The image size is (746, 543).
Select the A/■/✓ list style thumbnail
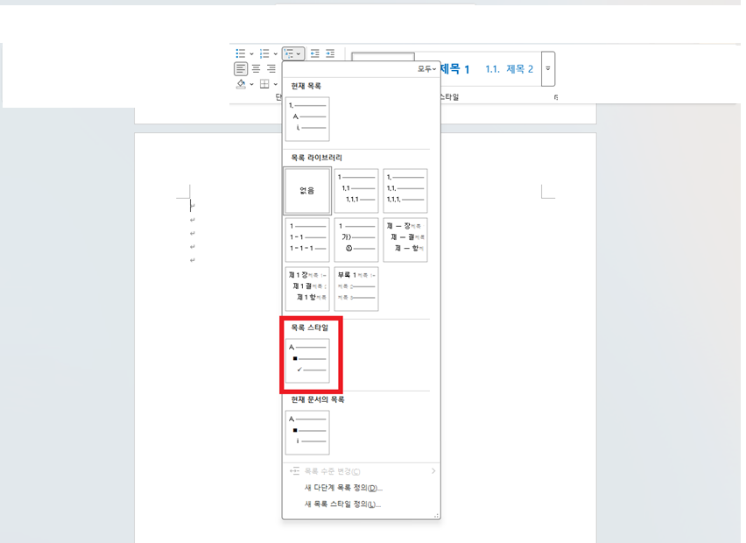point(308,359)
